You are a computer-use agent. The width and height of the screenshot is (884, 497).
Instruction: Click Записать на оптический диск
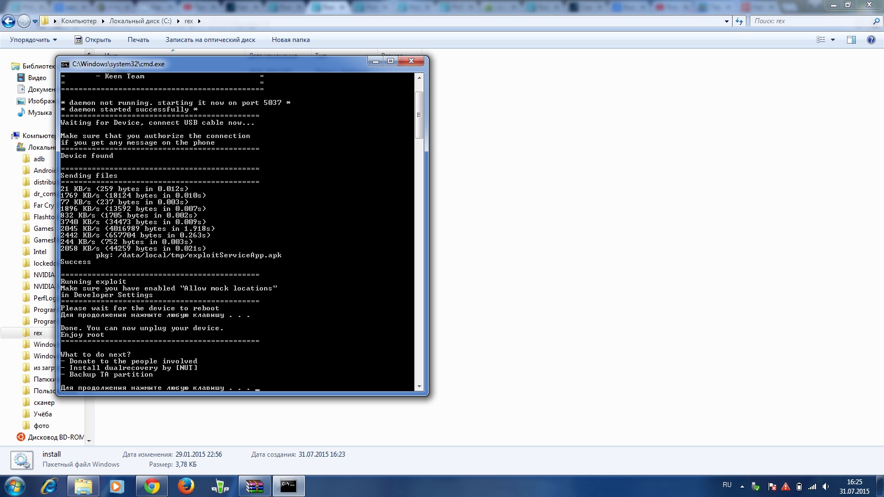pyautogui.click(x=210, y=40)
